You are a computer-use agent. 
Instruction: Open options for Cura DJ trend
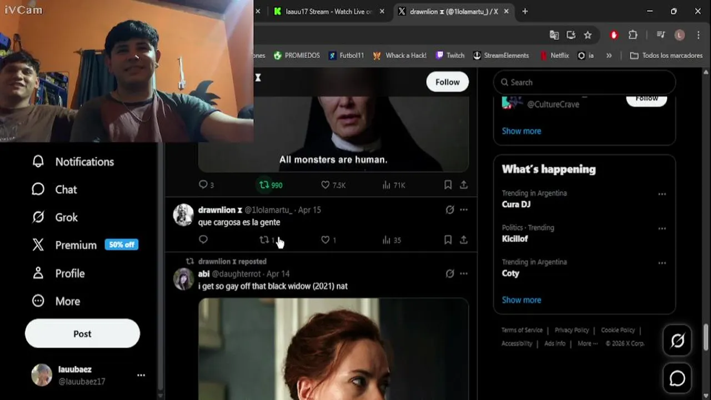coord(662,194)
